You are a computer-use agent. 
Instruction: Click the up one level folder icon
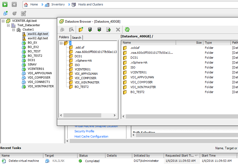71,29
